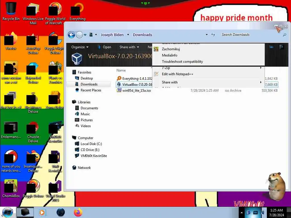The image size is (291, 218).
Task: Open the Everything desktop icon
Action: point(77,11)
